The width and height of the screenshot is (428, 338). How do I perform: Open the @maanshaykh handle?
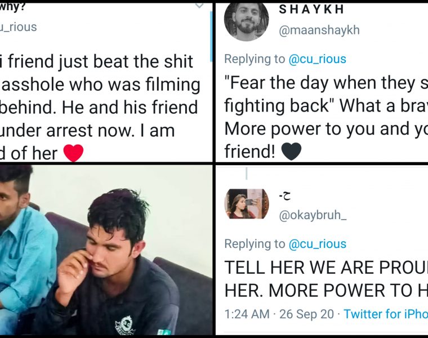pyautogui.click(x=319, y=30)
